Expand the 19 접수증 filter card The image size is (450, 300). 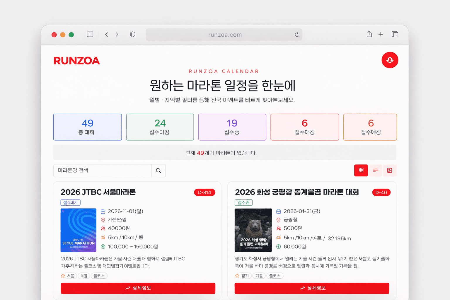click(x=232, y=127)
